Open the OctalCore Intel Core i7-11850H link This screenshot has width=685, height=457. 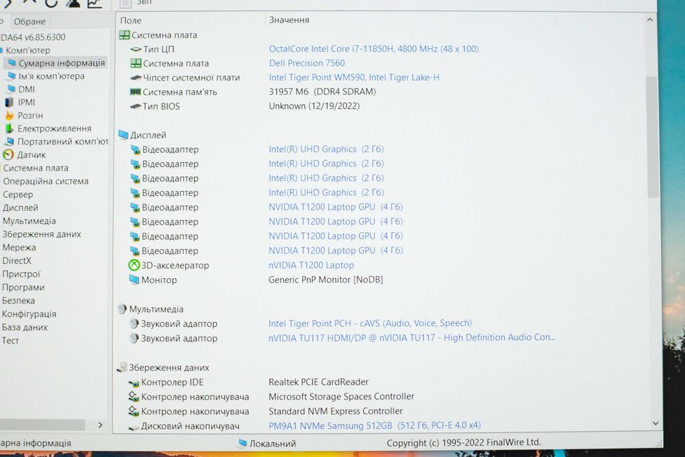coord(373,49)
